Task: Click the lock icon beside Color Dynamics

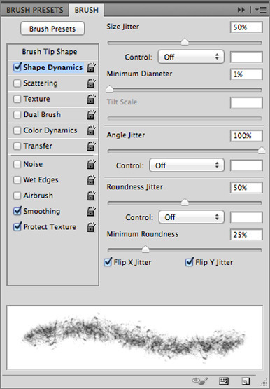Action: (x=92, y=130)
